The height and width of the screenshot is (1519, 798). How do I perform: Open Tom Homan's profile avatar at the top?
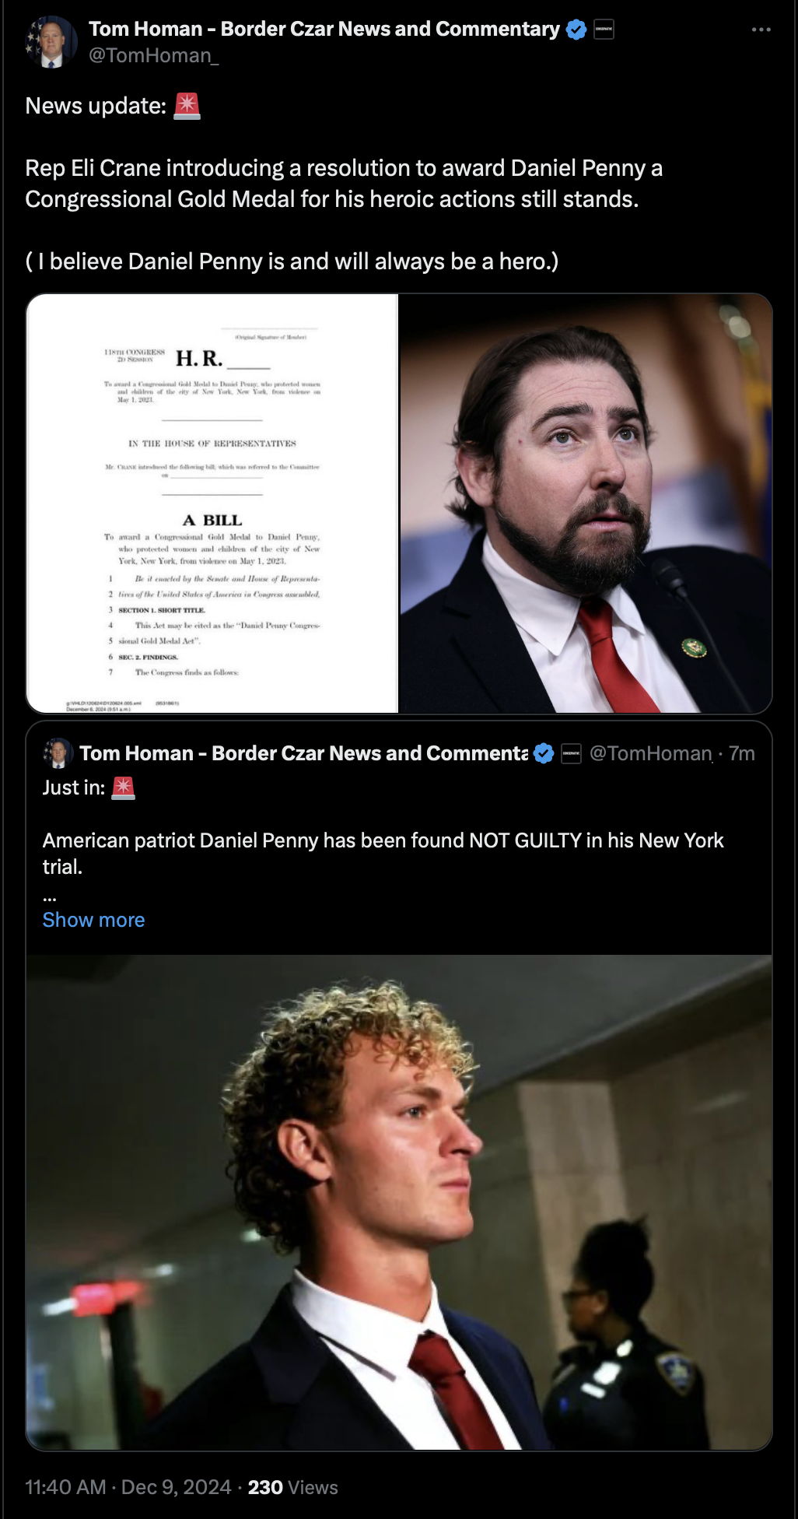tap(51, 42)
